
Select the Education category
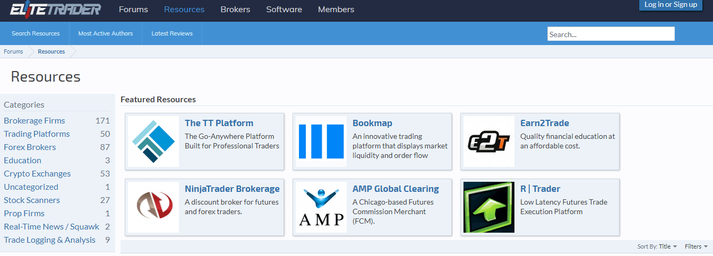point(22,160)
